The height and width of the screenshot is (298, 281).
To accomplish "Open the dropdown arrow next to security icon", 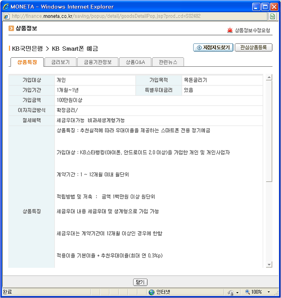I will pos(237,293).
